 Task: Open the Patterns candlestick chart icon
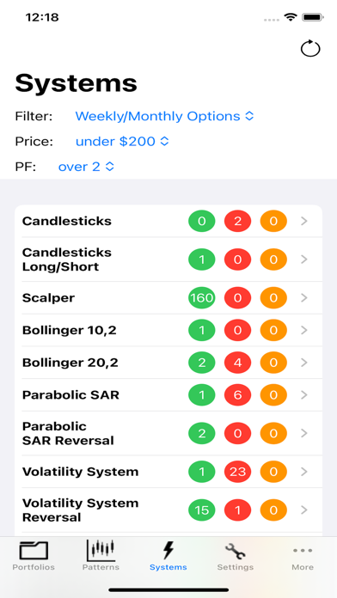click(x=101, y=550)
